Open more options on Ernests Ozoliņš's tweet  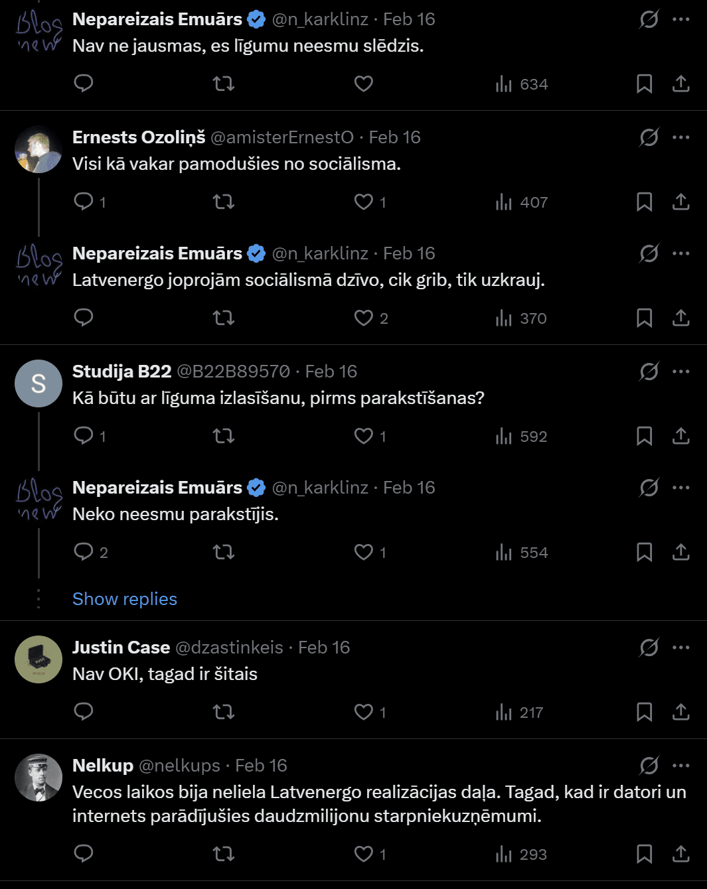click(x=680, y=137)
